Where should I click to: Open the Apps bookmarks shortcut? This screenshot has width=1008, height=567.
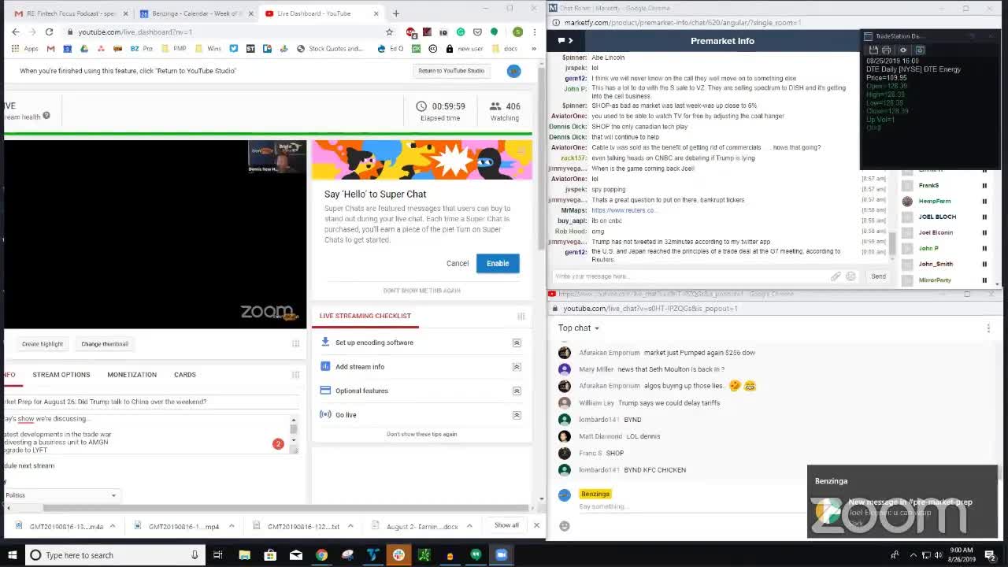(x=25, y=48)
